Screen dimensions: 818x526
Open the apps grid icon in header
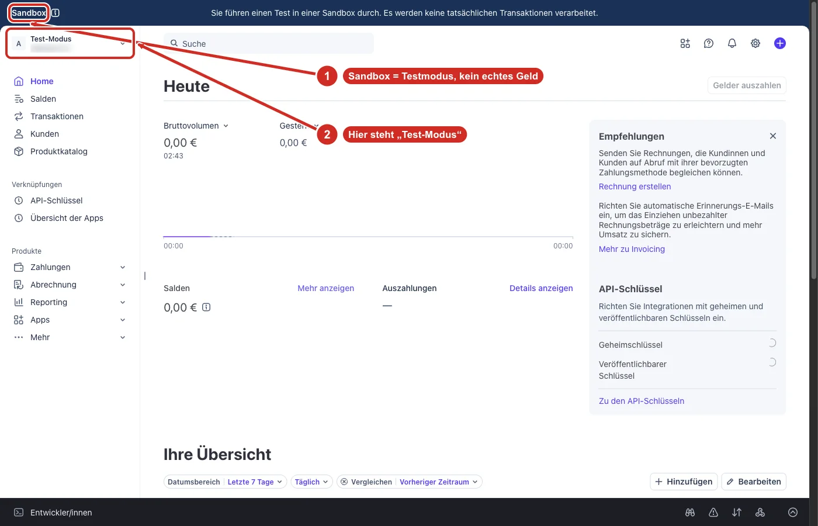click(685, 43)
